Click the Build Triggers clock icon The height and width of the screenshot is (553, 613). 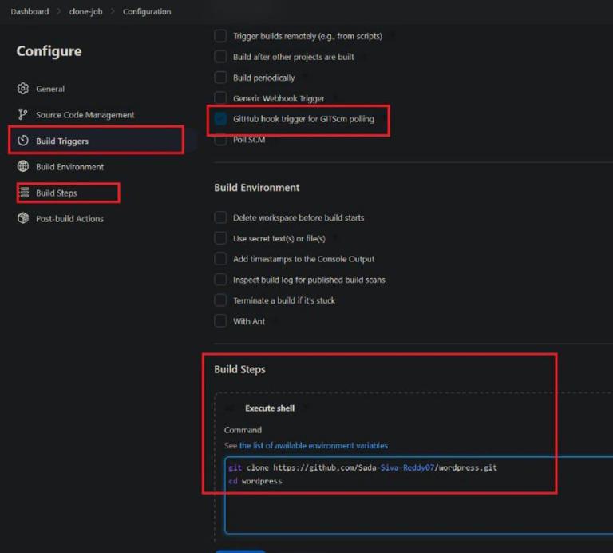coord(23,141)
